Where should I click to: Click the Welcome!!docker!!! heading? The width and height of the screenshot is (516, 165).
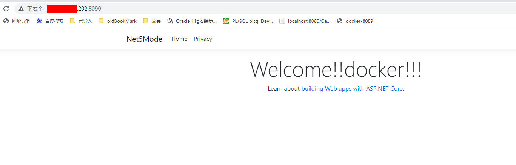pyautogui.click(x=336, y=70)
